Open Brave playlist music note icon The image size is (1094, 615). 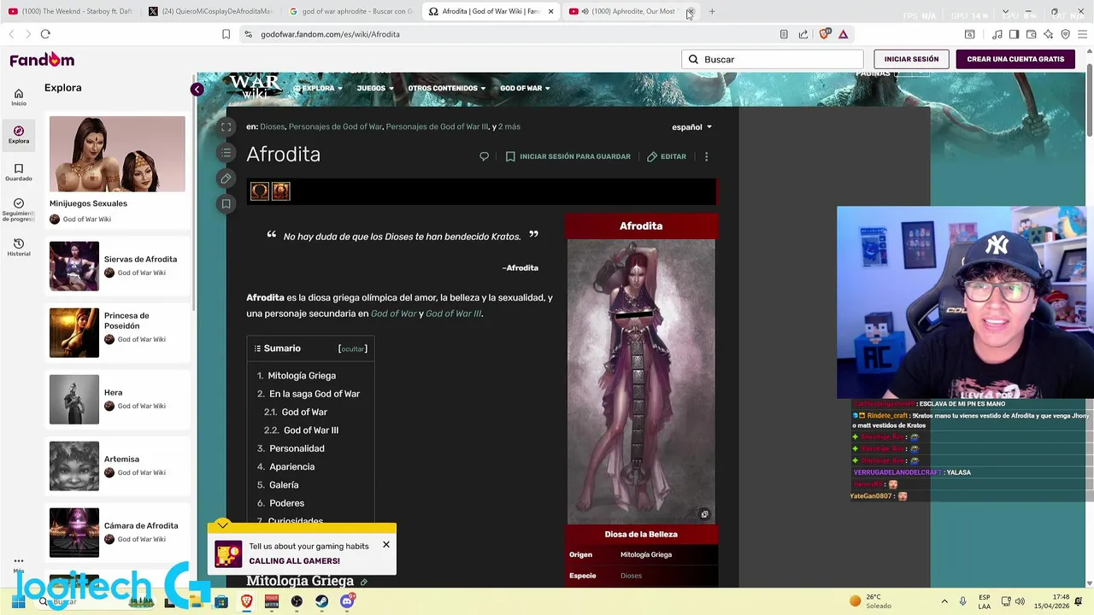click(x=997, y=34)
